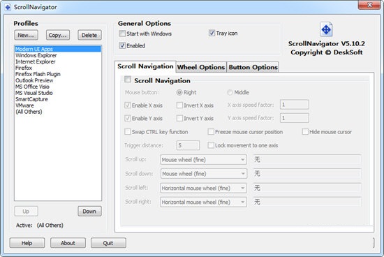Click the New... profile button
The image size is (384, 257).
pyautogui.click(x=26, y=35)
